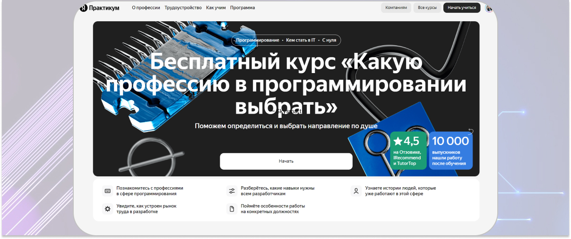Click the white Начать button
This screenshot has height=239, width=571.
point(286,161)
